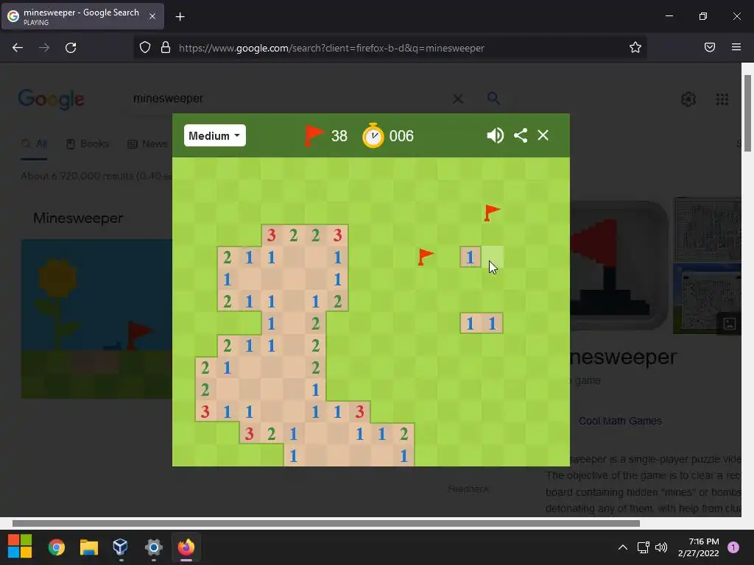Open network status tray icon
754x565 pixels.
pos(643,547)
